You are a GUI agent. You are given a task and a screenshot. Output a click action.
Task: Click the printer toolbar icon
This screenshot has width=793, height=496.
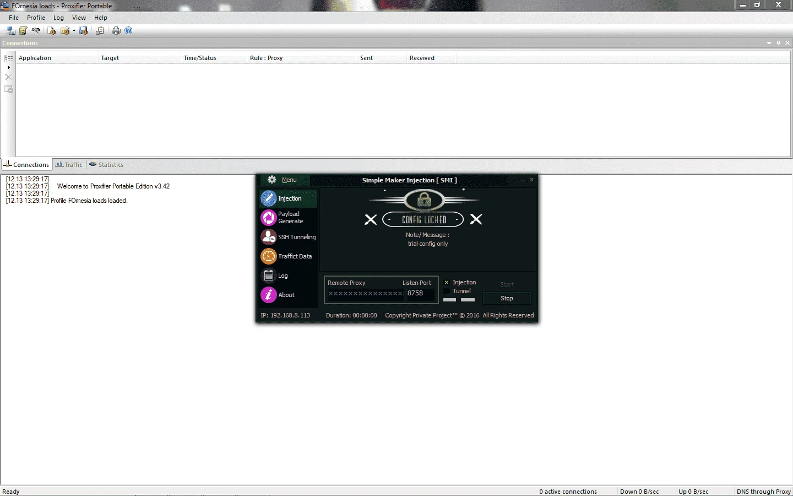tap(116, 31)
